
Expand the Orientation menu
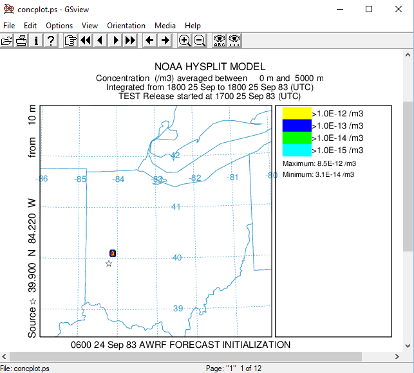(x=126, y=26)
